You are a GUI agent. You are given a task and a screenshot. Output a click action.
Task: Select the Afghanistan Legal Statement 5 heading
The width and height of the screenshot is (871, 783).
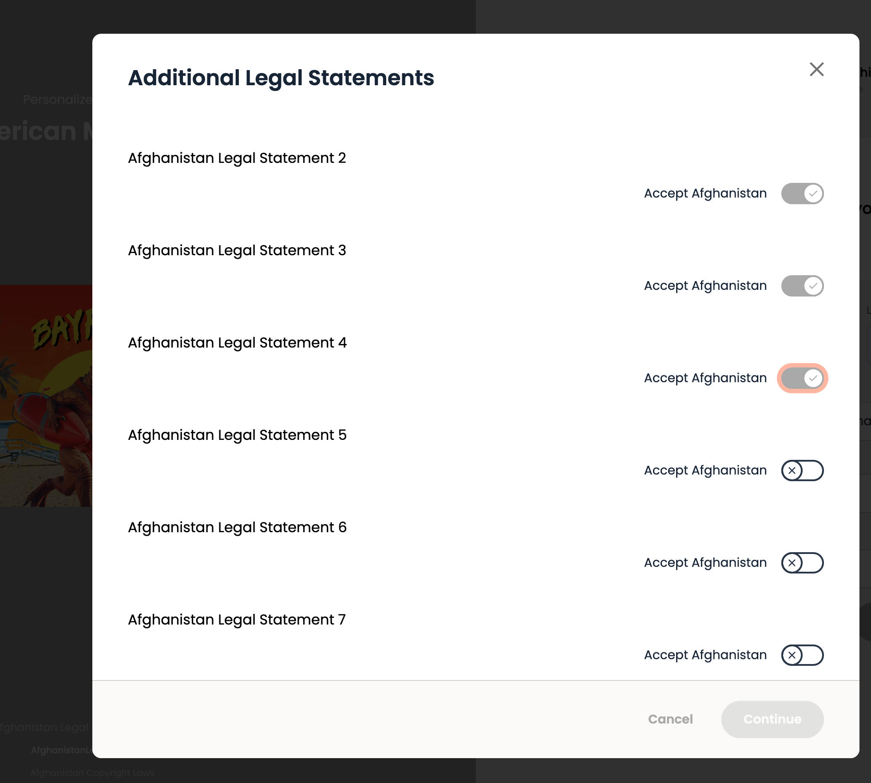click(237, 435)
